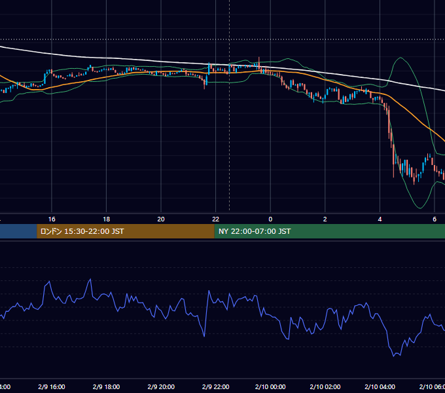
Task: Click the oscillator trough just before 22:00
Action: click(204, 336)
